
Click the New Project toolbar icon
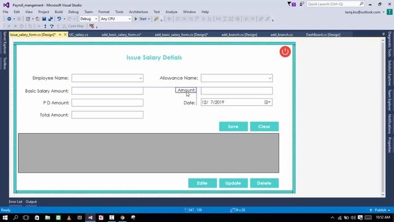28,19
